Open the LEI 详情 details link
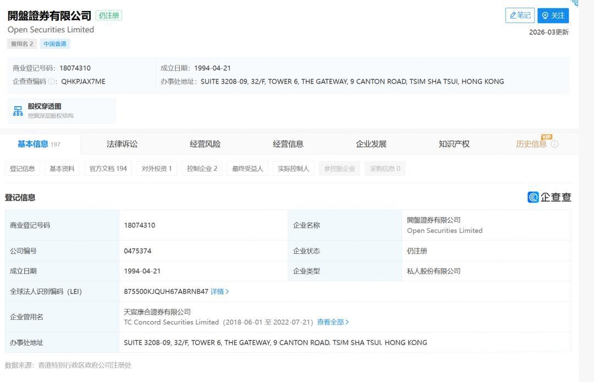The width and height of the screenshot is (594, 382). (219, 291)
